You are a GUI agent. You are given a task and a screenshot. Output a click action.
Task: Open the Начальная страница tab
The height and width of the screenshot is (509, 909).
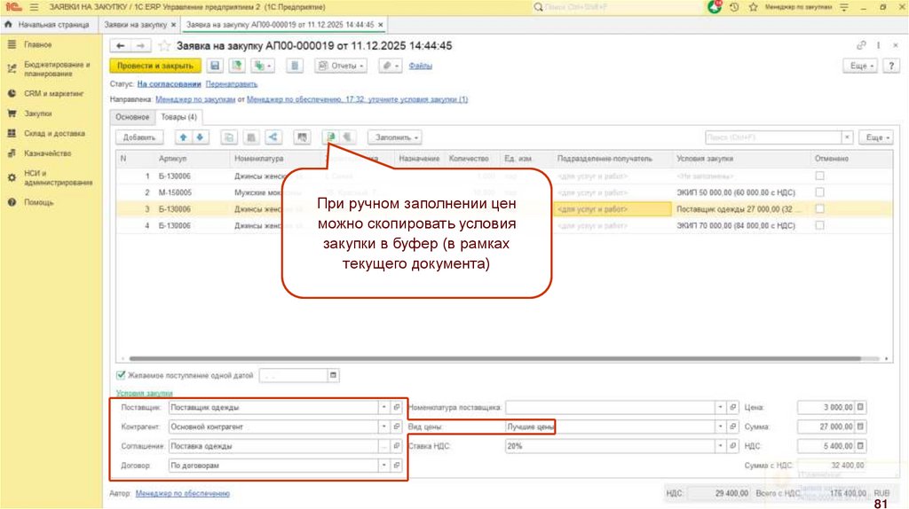pos(49,25)
